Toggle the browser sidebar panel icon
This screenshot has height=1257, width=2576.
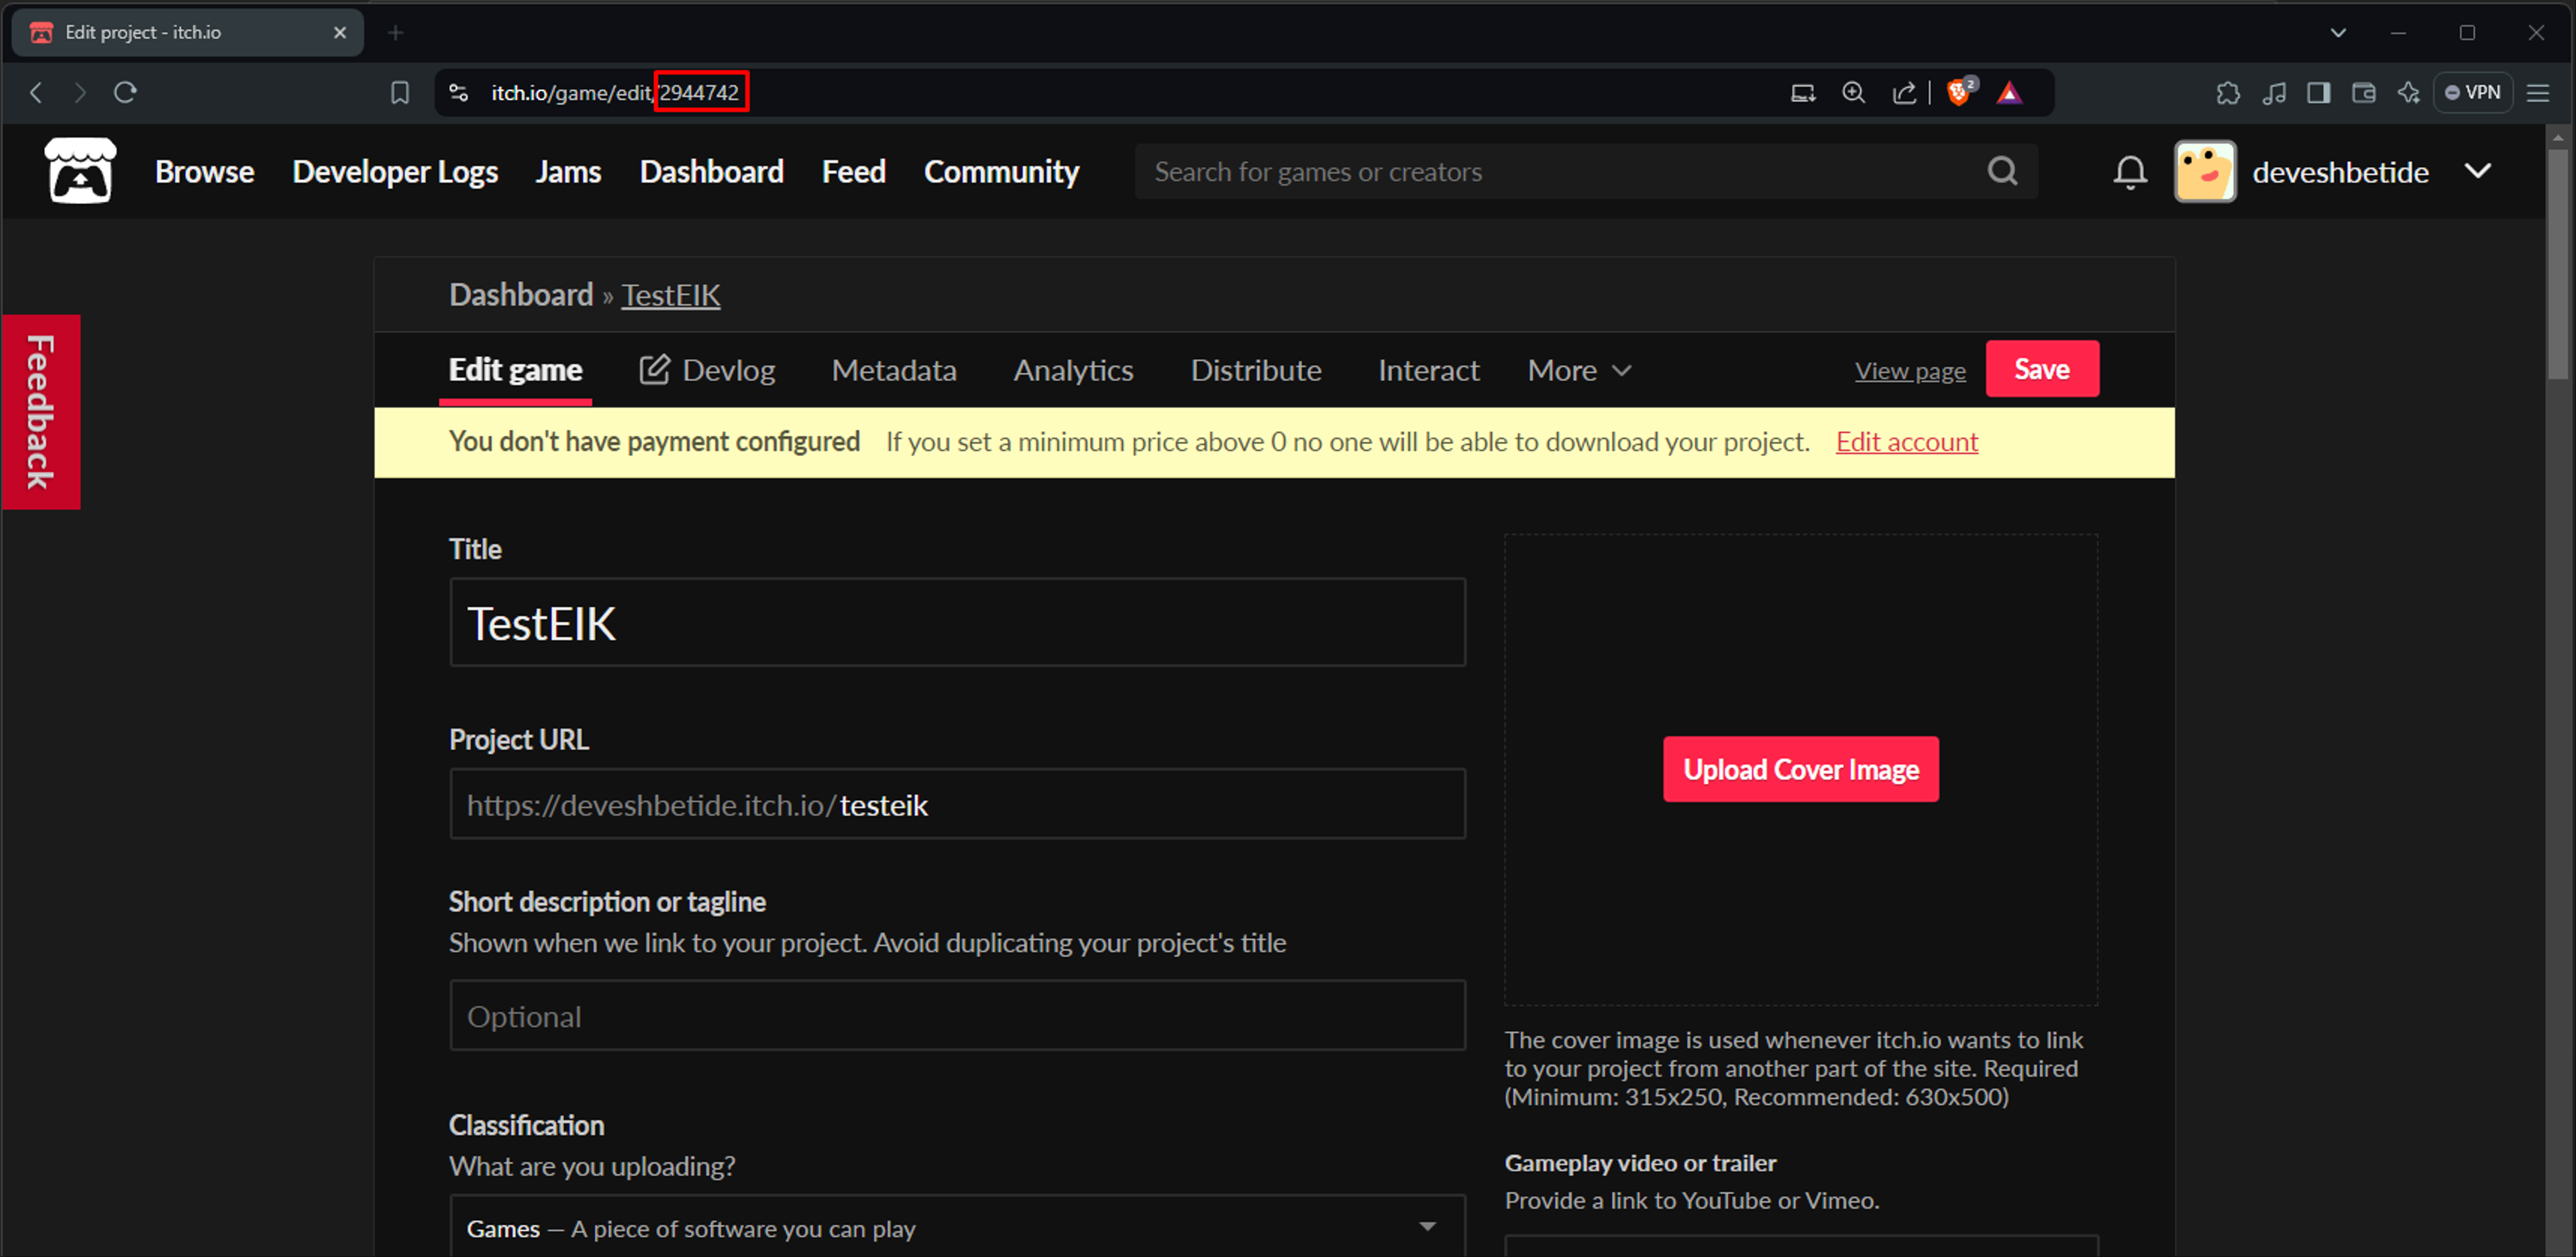[x=2318, y=93]
